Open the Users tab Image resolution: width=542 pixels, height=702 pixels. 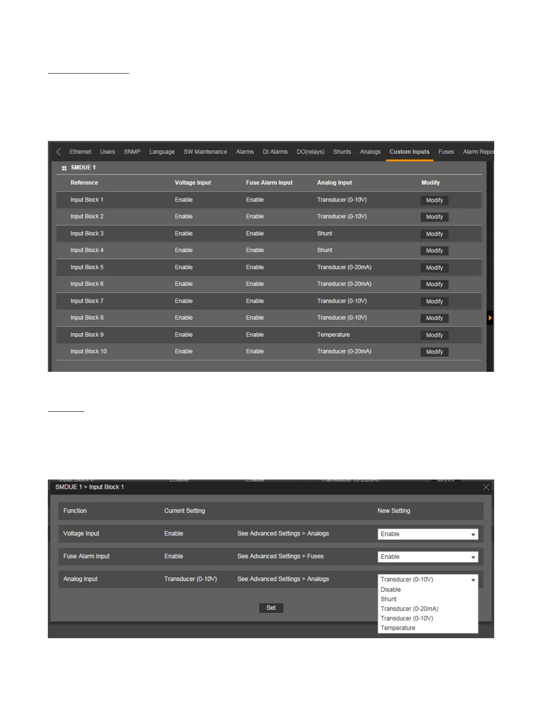click(x=107, y=152)
